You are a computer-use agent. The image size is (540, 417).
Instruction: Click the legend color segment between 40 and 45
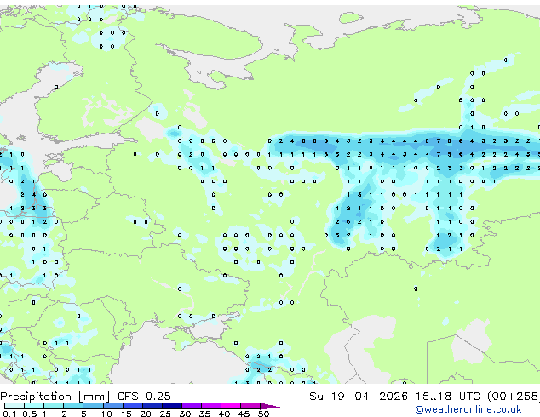click(231, 406)
